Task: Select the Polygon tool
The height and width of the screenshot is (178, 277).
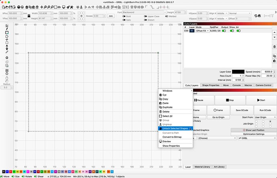Action: coord(7,36)
